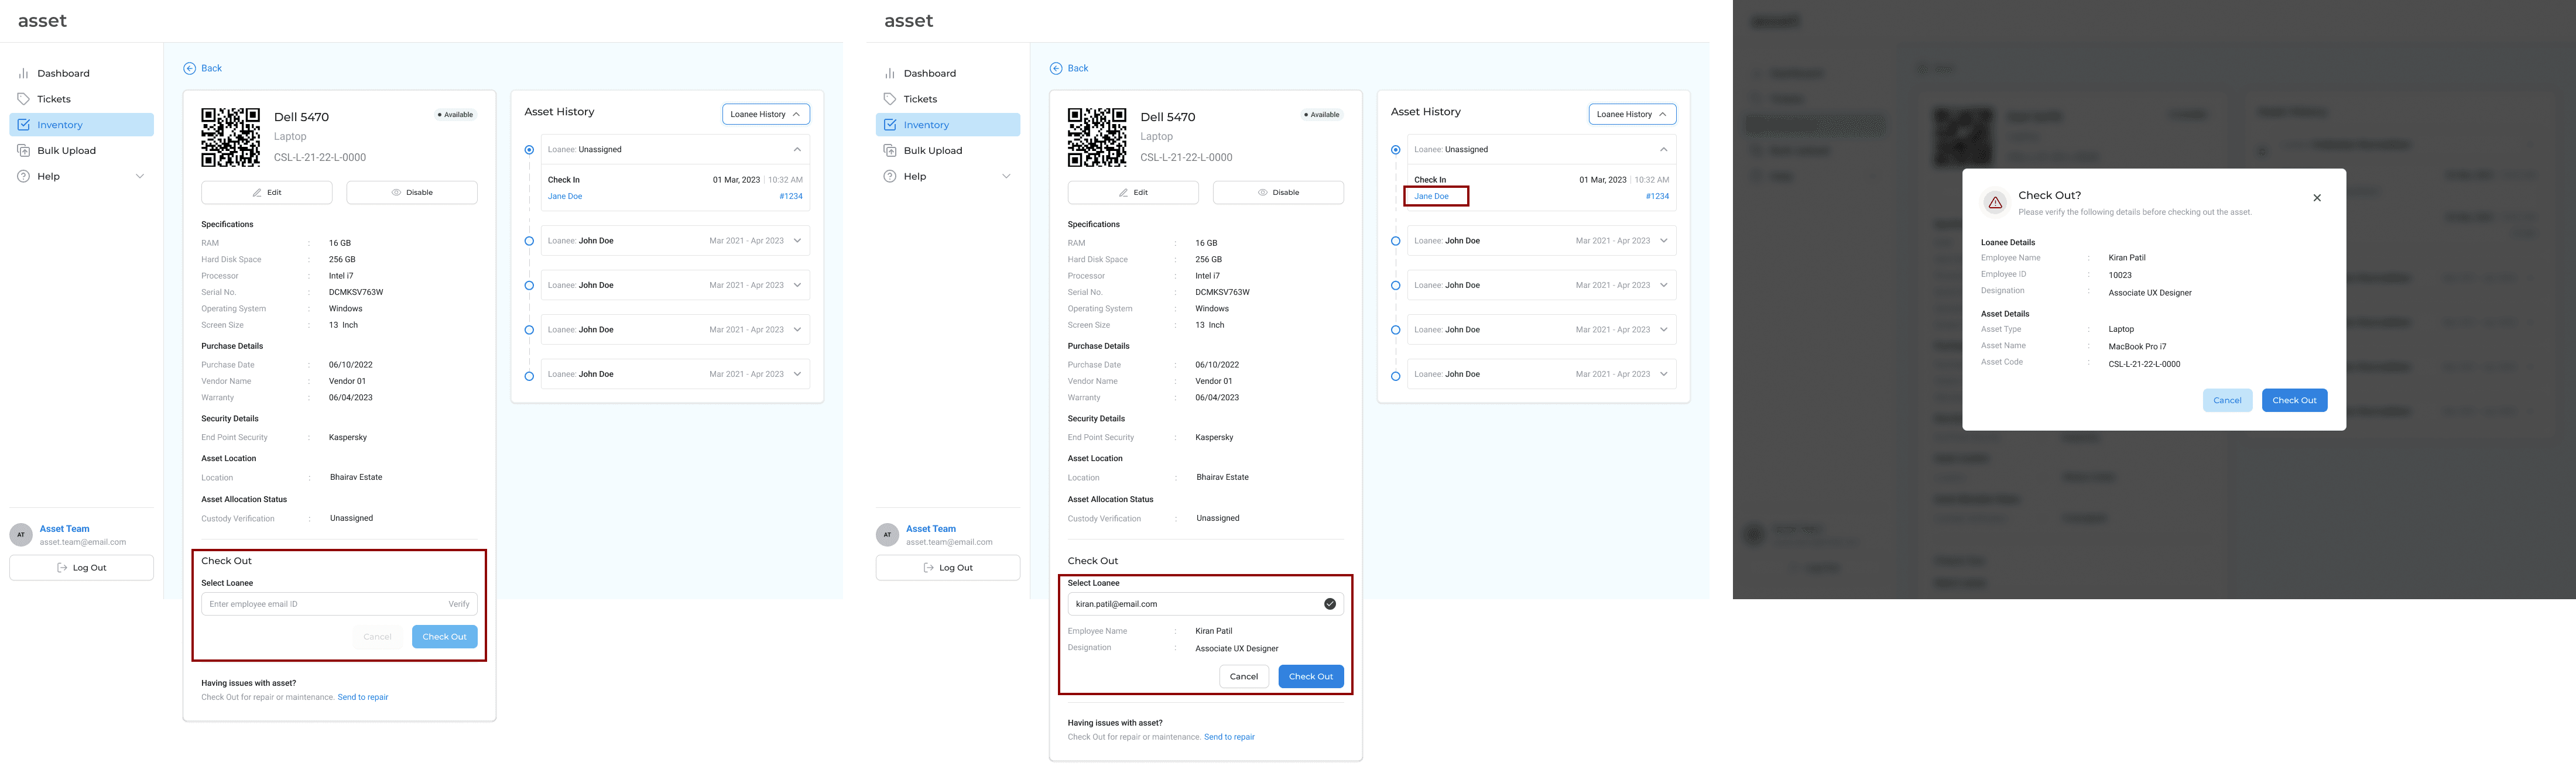Image resolution: width=2576 pixels, height=780 pixels.
Task: Expand the Help menu in the leftmost sidebar
Action: 139,176
